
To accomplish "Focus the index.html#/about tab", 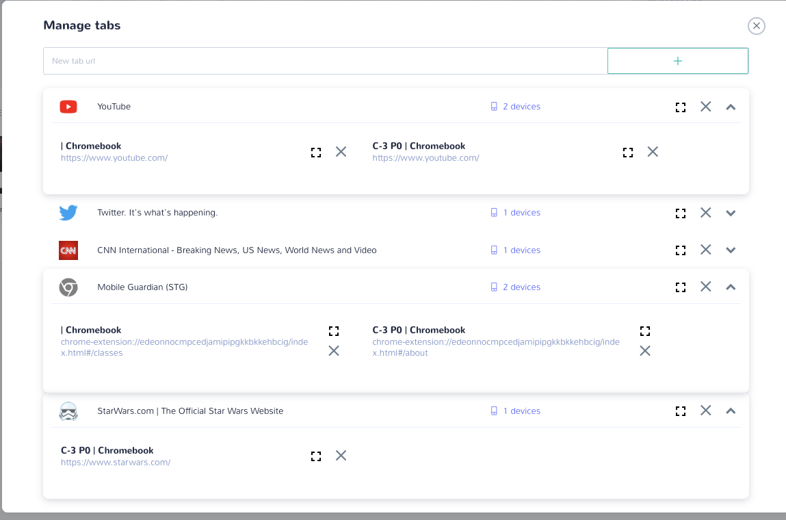I will coord(645,331).
